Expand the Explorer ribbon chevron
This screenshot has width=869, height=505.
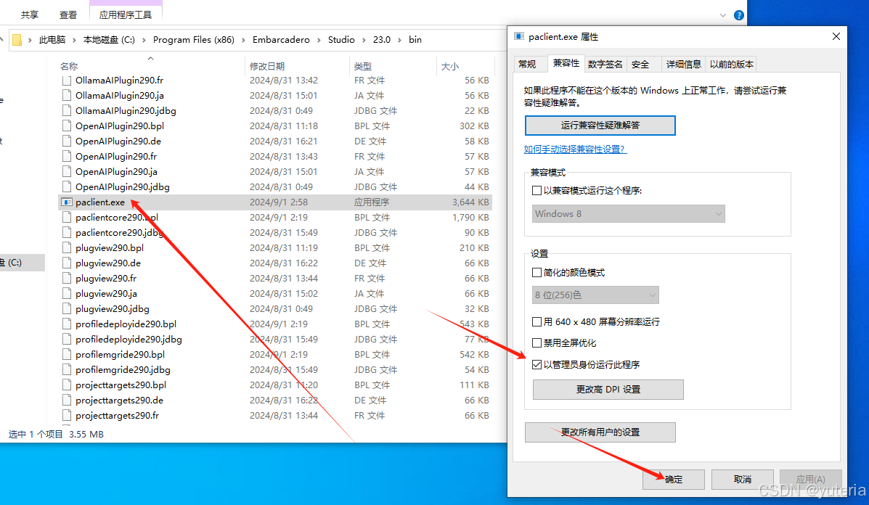point(722,15)
